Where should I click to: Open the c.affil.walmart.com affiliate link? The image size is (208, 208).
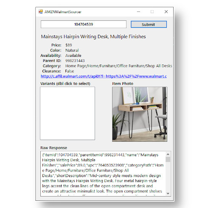(x=104, y=76)
